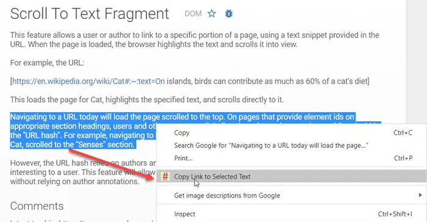427x222 pixels.
Task: Click the Comments section heading
Action: (37, 206)
